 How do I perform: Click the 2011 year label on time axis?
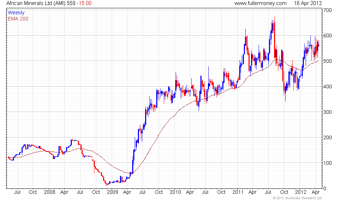[238, 192]
